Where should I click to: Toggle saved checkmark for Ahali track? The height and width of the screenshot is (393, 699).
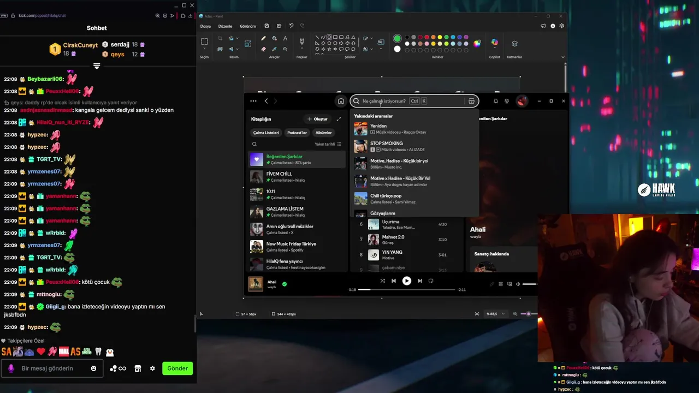point(285,284)
